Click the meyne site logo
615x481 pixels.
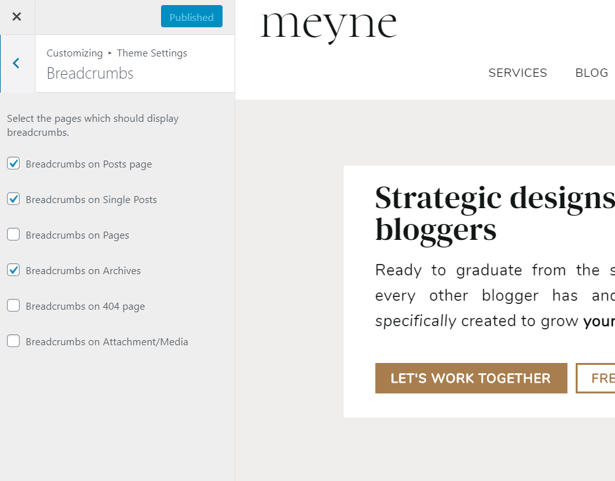328,26
